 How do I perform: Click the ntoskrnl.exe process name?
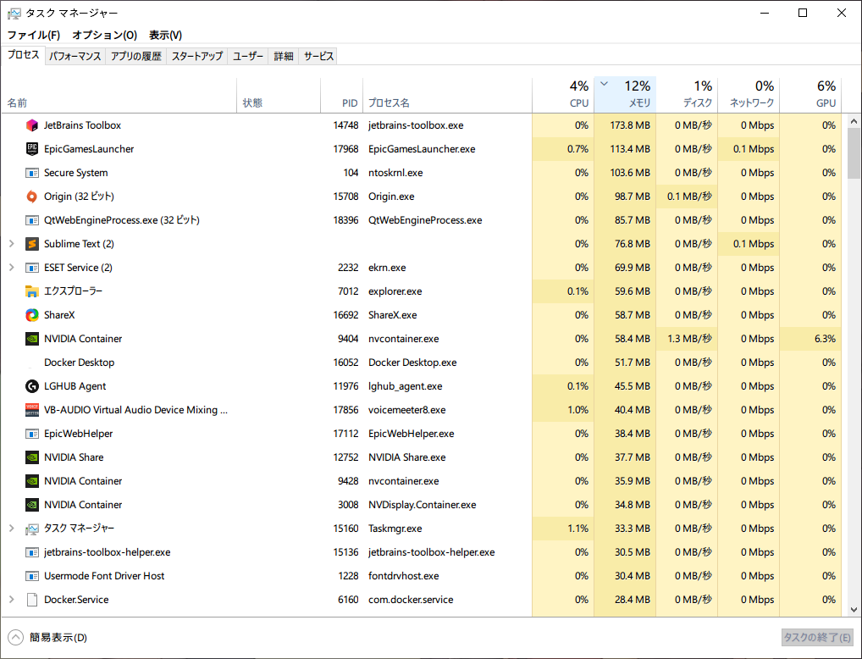(395, 173)
